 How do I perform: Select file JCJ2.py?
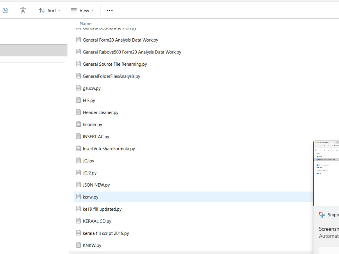[89, 173]
